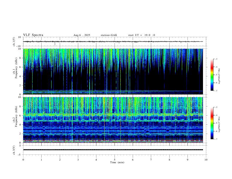232x179 pixels.
Task: Click time axis tick label "2"
Action: [x=60, y=160]
